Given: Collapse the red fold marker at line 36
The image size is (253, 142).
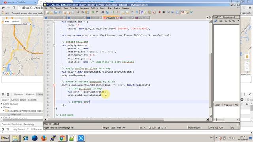Looking at the screenshot, I should (54, 85).
